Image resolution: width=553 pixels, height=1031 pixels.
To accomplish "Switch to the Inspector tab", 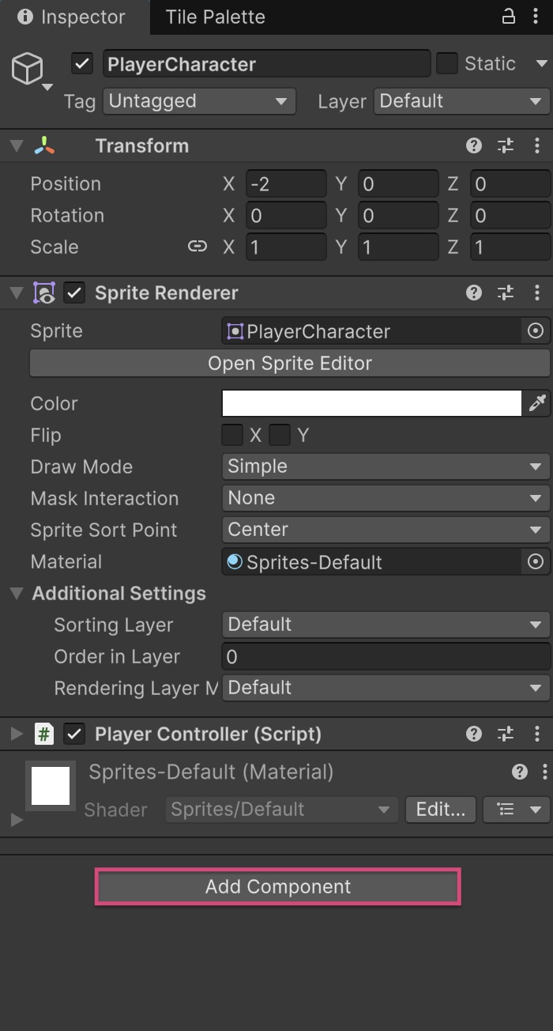I will pyautogui.click(x=70, y=17).
